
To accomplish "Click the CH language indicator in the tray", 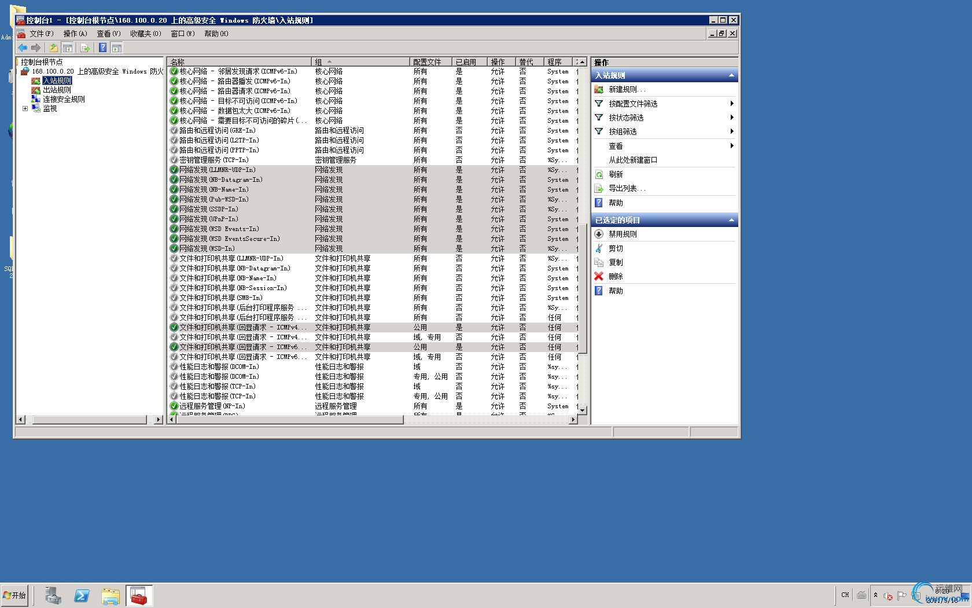I will click(x=845, y=595).
